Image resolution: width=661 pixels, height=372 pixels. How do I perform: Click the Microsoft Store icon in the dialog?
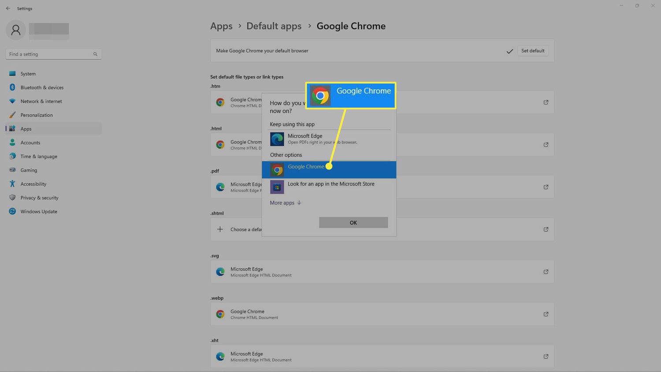click(x=277, y=187)
